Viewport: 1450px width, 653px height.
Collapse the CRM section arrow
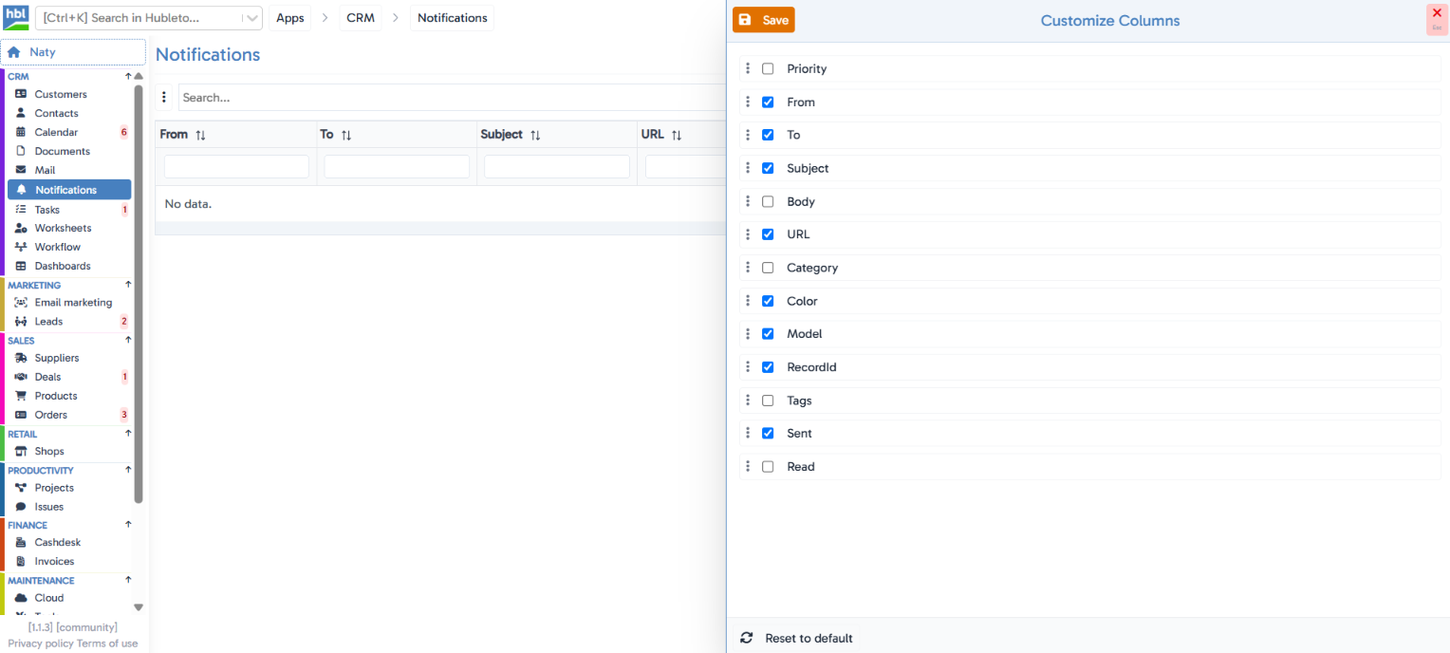coord(128,76)
